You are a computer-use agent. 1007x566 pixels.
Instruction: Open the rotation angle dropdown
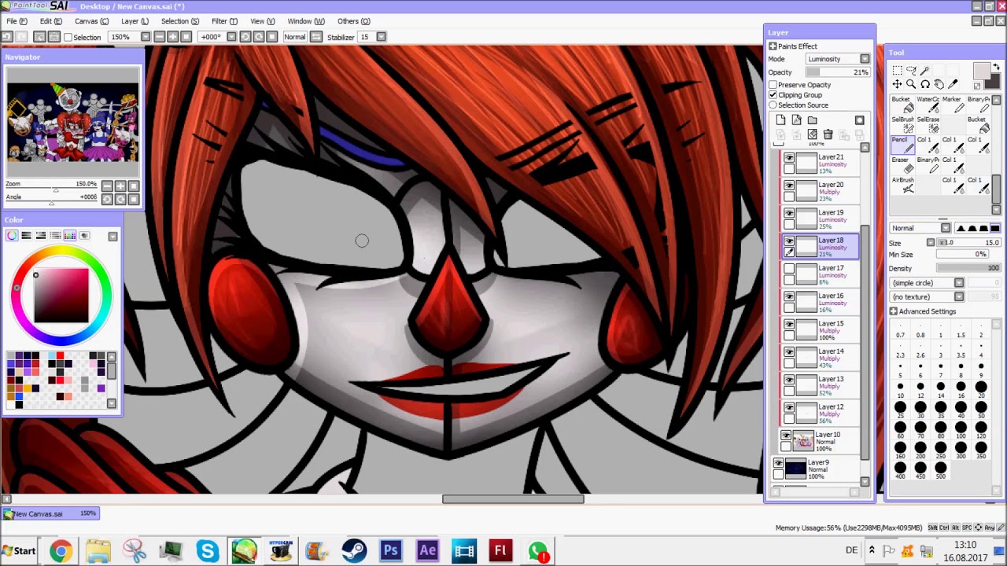[x=231, y=37]
